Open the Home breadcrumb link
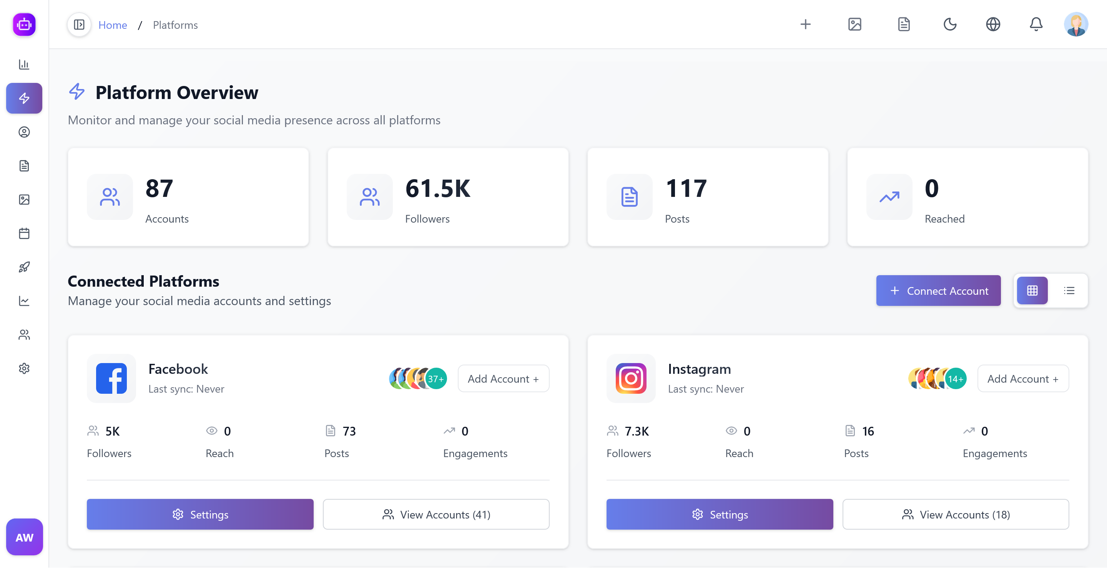 tap(112, 25)
